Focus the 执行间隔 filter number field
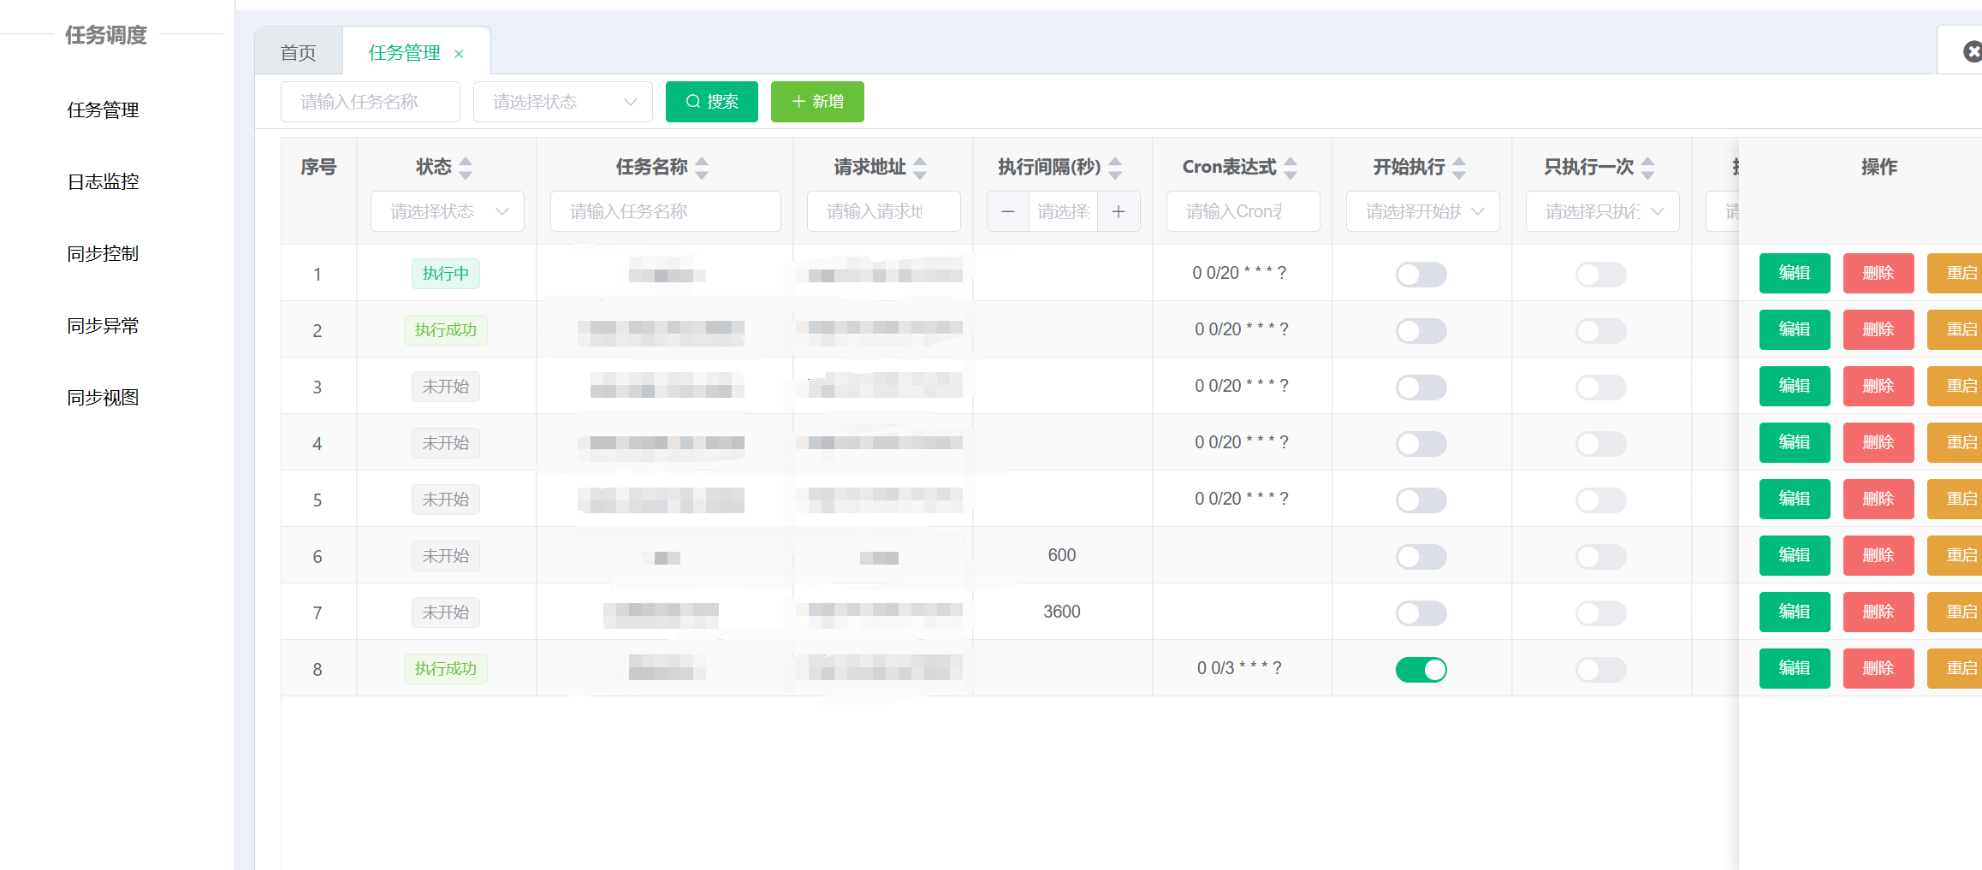This screenshot has height=870, width=1982. 1064,211
